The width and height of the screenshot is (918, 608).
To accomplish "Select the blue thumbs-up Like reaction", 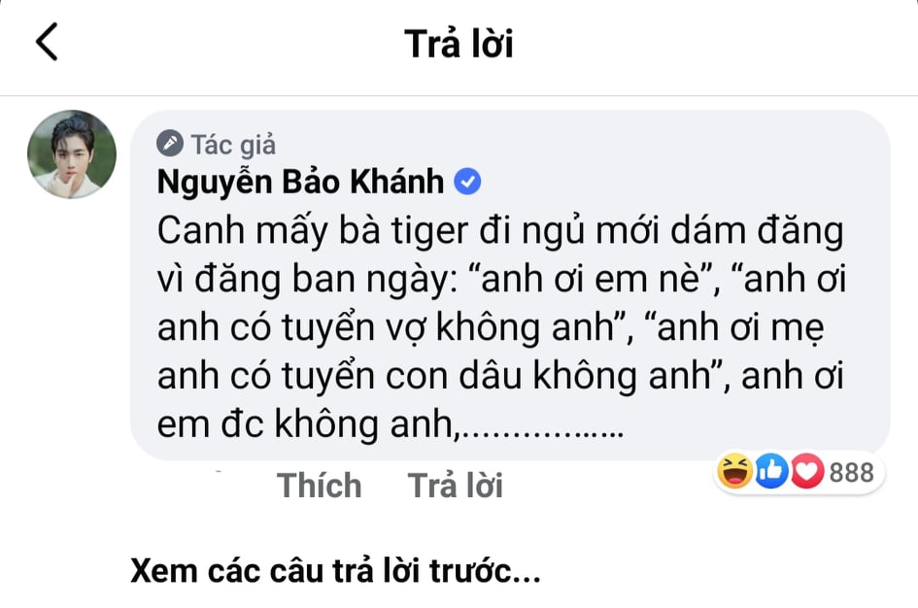I will [x=771, y=471].
